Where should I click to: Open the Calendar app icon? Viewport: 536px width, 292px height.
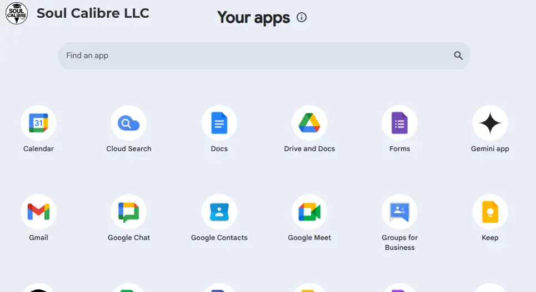pyautogui.click(x=38, y=123)
